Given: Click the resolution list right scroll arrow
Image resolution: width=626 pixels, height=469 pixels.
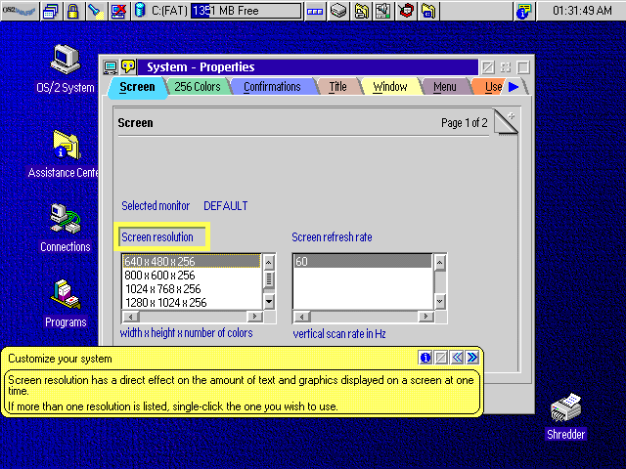Looking at the screenshot, I should coord(254,317).
